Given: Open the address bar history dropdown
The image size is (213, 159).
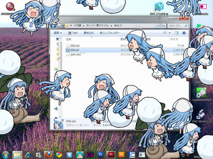Looking at the screenshot, I should coord(159,26).
